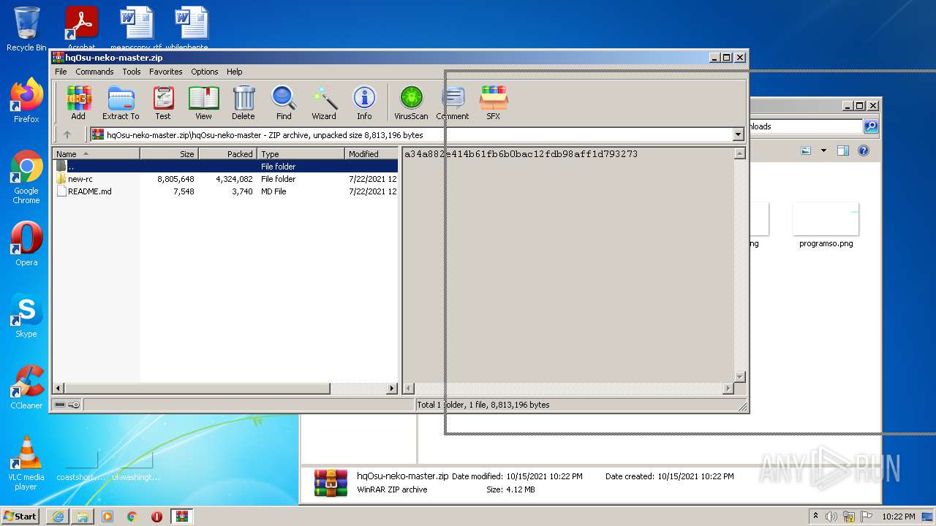Open the Help menu
The width and height of the screenshot is (936, 526).
(x=234, y=72)
